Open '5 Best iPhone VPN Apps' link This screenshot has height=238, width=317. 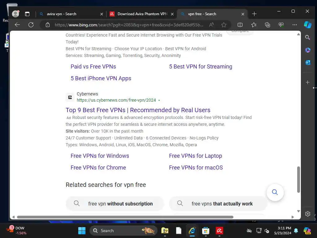point(101,78)
